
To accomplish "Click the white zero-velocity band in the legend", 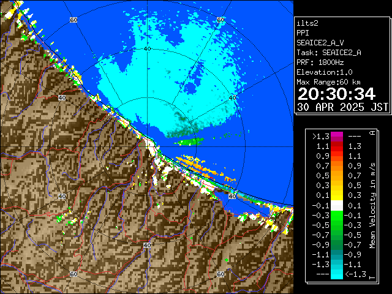I will [x=337, y=206].
